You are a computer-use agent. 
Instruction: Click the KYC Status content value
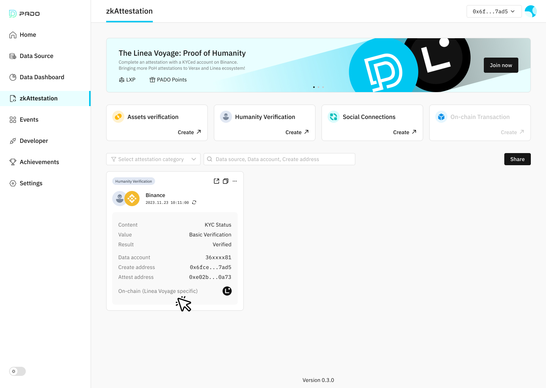[218, 225]
